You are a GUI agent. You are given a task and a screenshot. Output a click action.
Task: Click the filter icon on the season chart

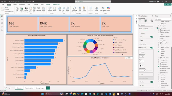(x=126, y=58)
